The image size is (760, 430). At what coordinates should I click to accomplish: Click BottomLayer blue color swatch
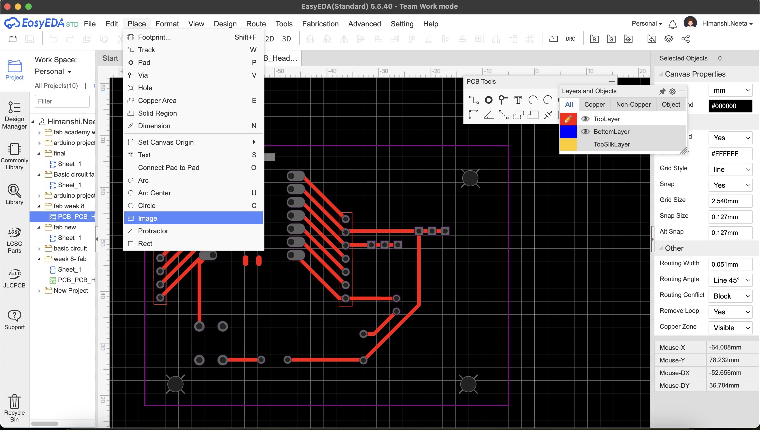pyautogui.click(x=568, y=131)
